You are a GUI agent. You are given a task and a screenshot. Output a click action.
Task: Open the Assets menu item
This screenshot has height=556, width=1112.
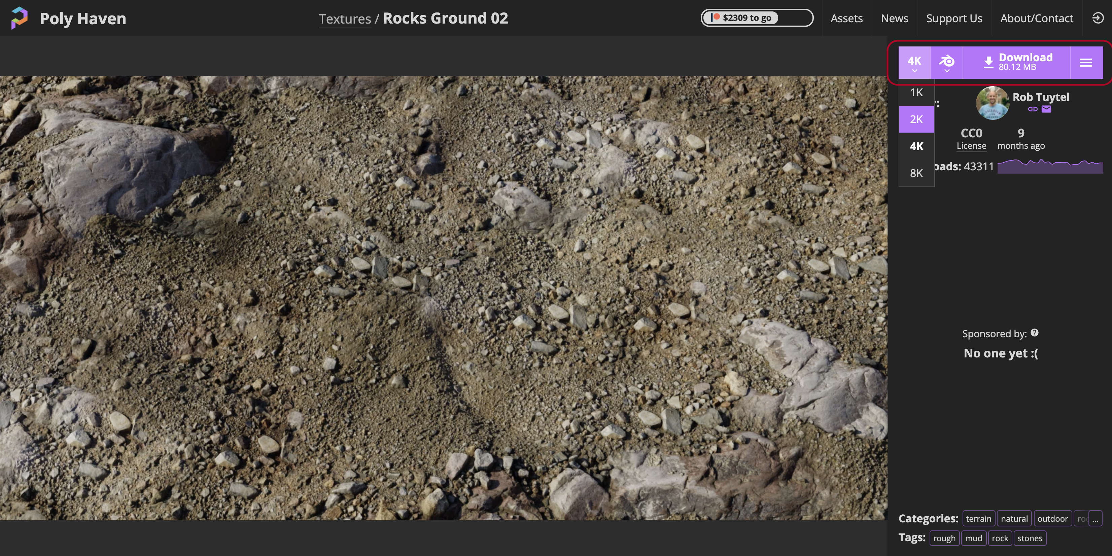click(x=846, y=18)
